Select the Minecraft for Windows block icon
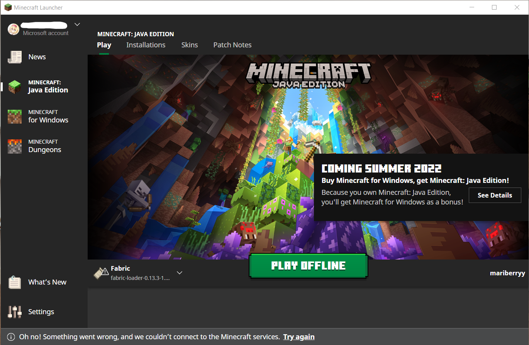 click(x=15, y=116)
